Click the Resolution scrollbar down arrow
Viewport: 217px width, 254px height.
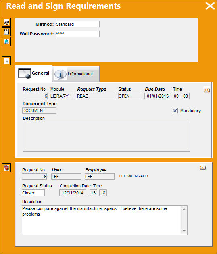pyautogui.click(x=184, y=231)
